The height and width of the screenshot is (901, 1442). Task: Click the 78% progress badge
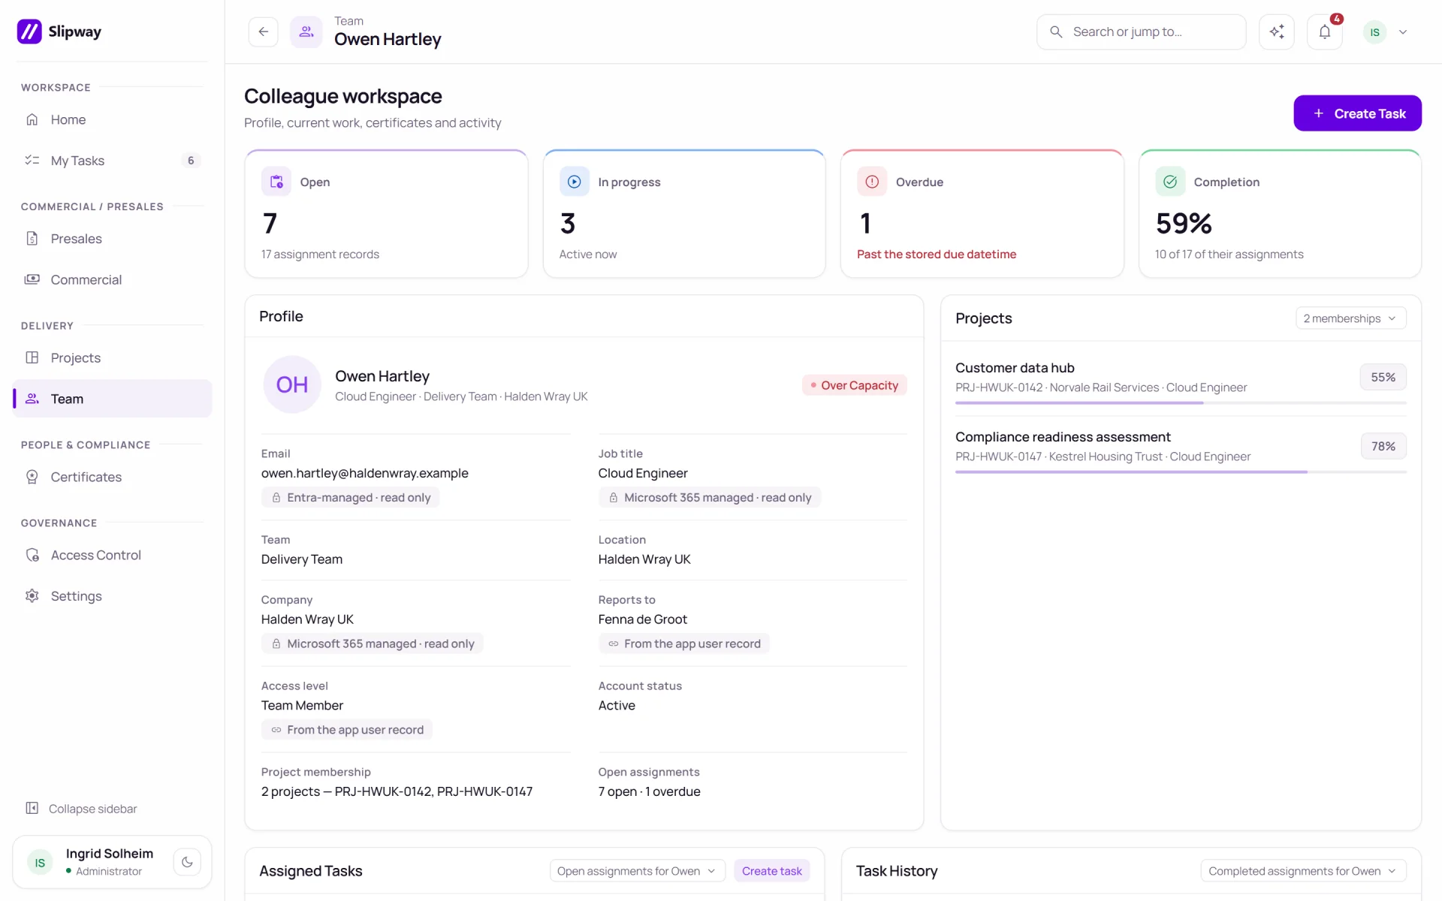point(1383,446)
